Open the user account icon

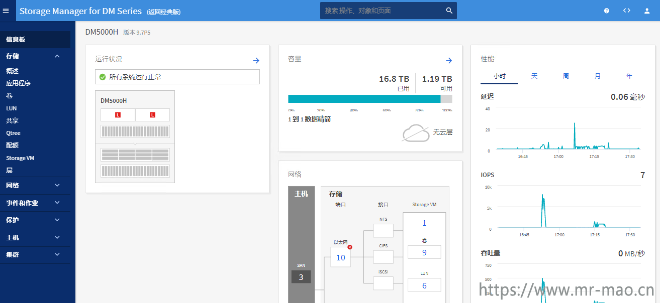647,11
